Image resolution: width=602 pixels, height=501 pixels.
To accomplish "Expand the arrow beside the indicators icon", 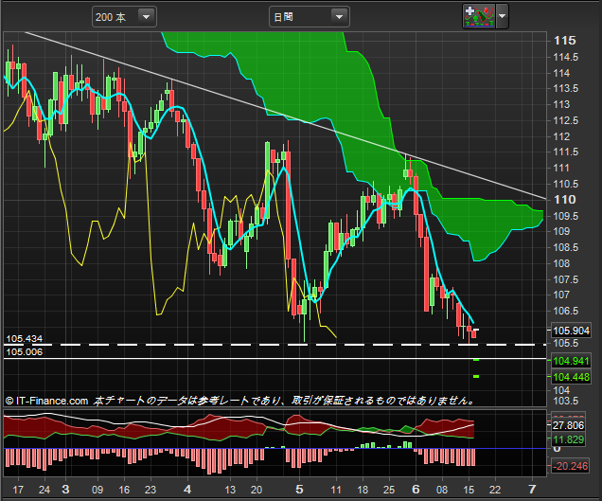I will pos(503,16).
